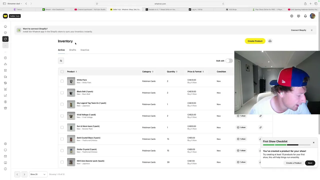Viewport: 320px width, 180px height.
Task: Open the dollar coin icon in sidebar
Action: click(x=5, y=102)
